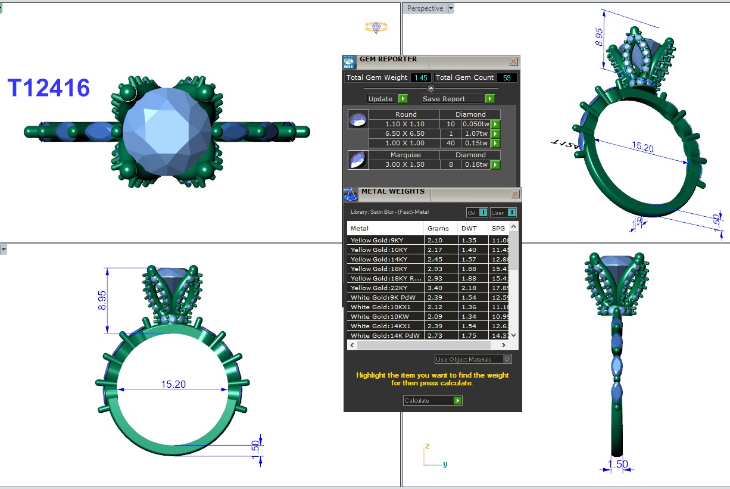Select the Yellow Gold:14KY row
The height and width of the screenshot is (489, 730).
tap(385, 260)
